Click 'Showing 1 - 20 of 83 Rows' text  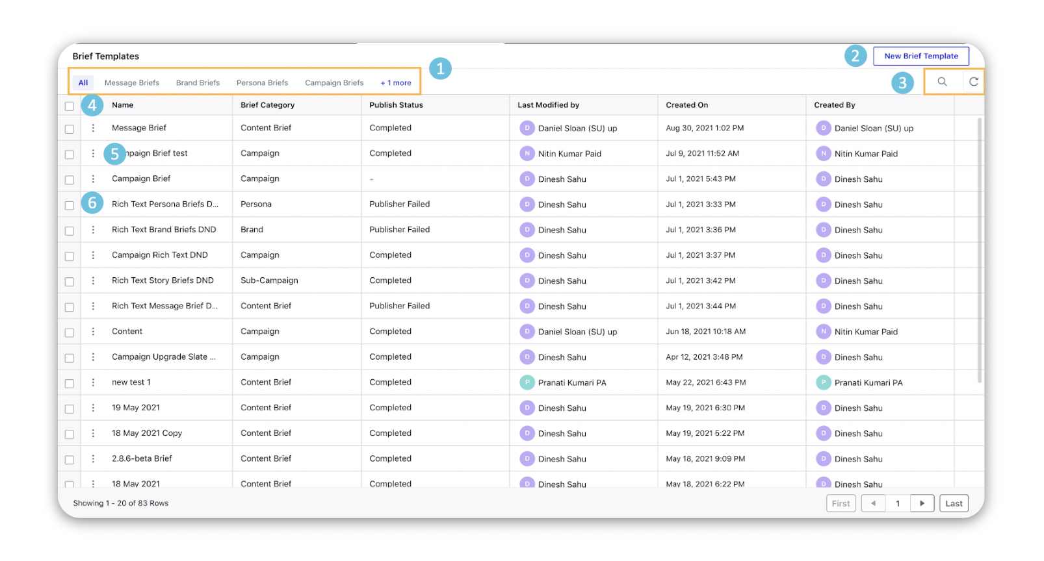121,503
